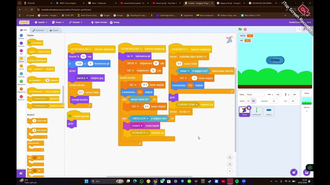
Task: Select the Sahne backdrop thumbnail
Action: coord(307,101)
